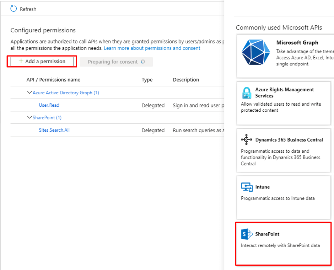Image resolution: width=334 pixels, height=270 pixels.
Task: Click the Microsoft Graph tile title
Action: [297, 43]
